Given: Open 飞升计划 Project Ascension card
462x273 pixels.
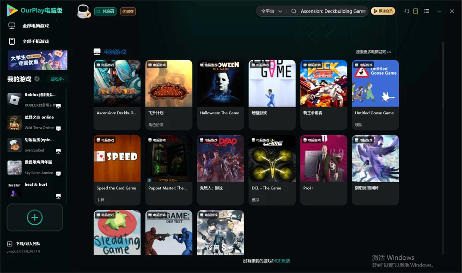Looking at the screenshot, I should pyautogui.click(x=169, y=95).
